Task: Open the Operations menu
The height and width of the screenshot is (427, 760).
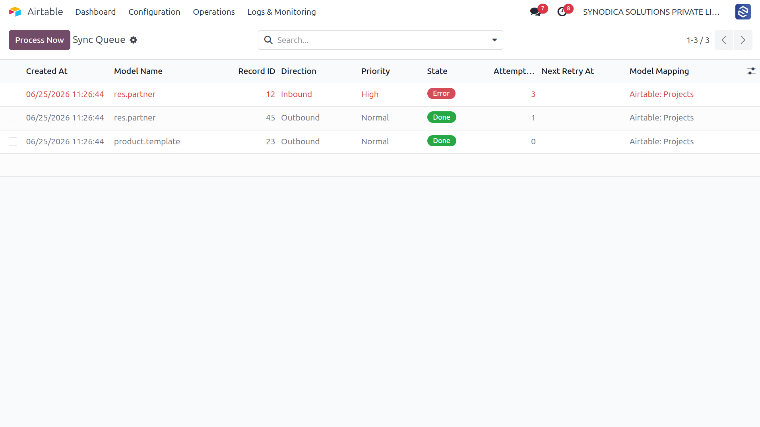Action: (x=214, y=12)
